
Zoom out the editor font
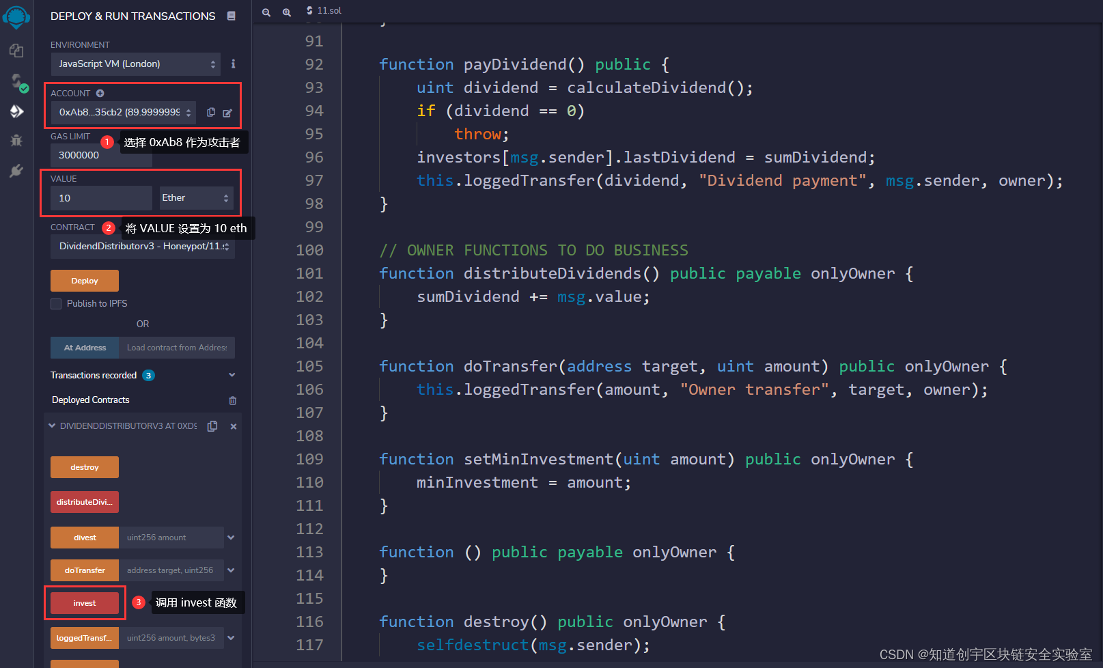click(x=266, y=12)
